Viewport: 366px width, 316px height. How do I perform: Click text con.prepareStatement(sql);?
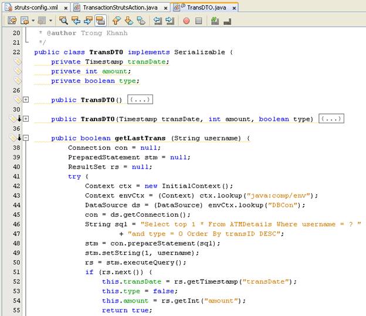[165, 243]
